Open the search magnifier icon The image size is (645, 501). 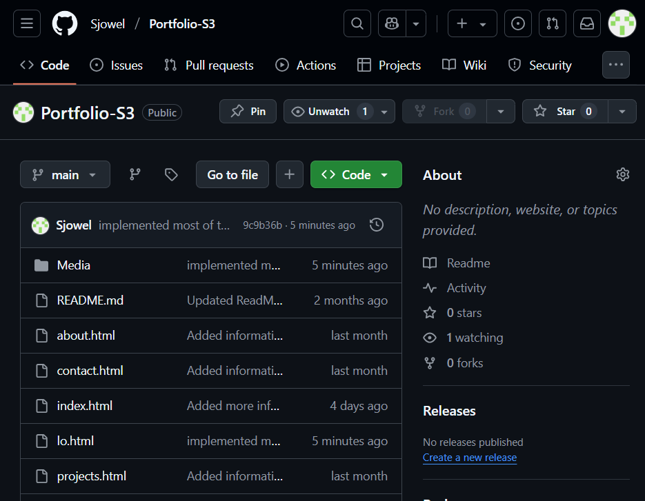coord(357,24)
